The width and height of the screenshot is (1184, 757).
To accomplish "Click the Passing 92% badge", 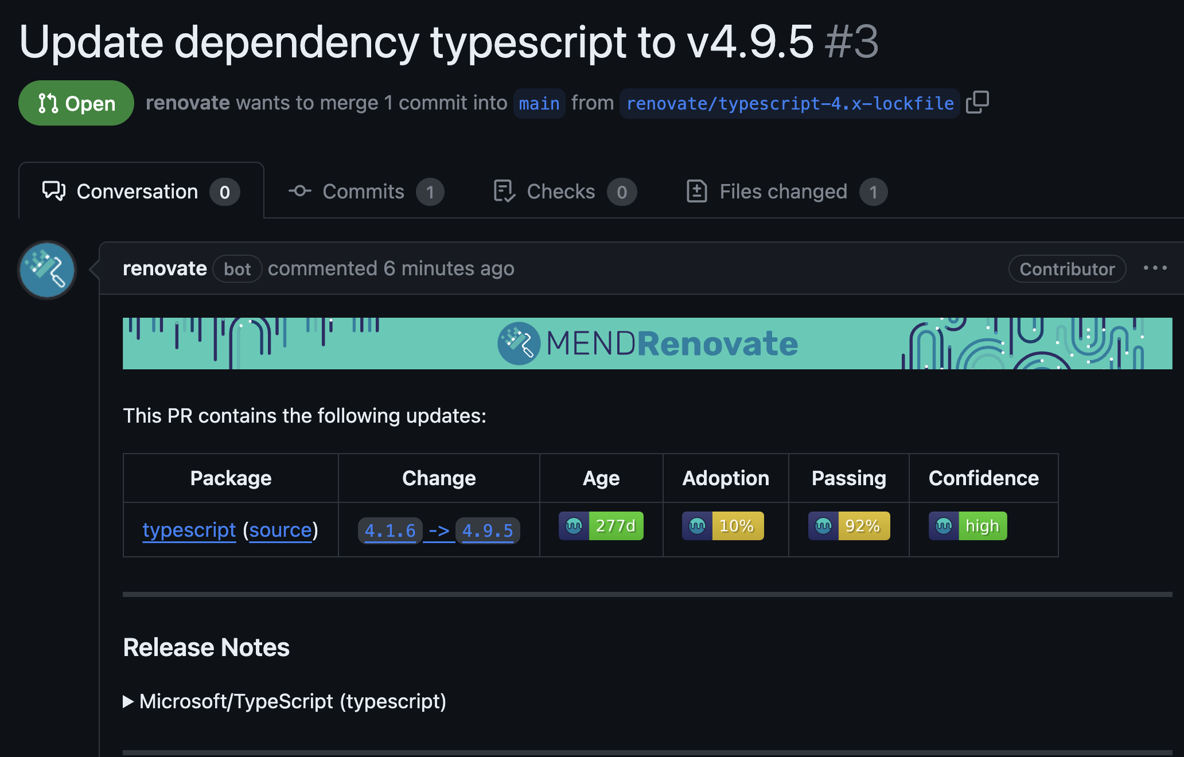I will [x=849, y=526].
